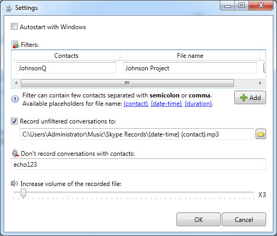This screenshot has width=277, height=236.
Task: Dismiss dialog with Cancel button
Action: coord(244,219)
